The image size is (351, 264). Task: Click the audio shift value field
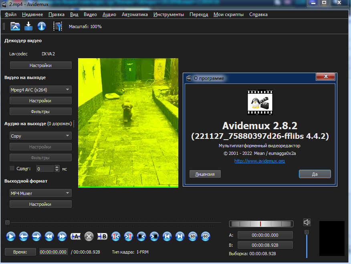pos(45,169)
